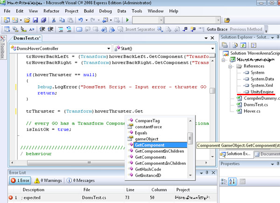Viewport: 280px width, 203px height.
Task: Cut selection with scissors icon
Action: (x=54, y=20)
